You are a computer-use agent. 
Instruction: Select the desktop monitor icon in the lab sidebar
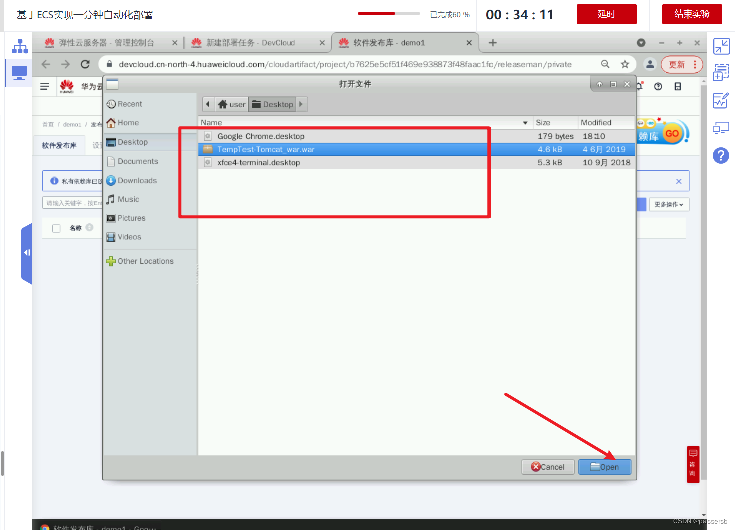(19, 73)
